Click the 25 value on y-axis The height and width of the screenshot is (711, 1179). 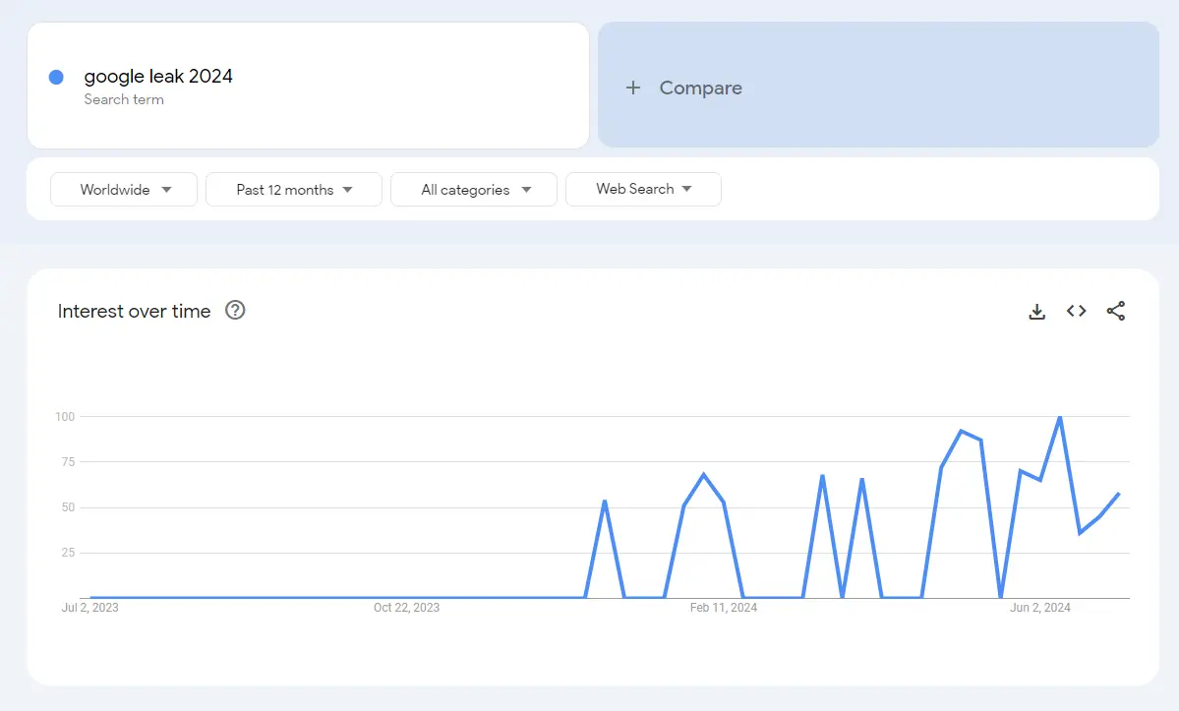[69, 553]
